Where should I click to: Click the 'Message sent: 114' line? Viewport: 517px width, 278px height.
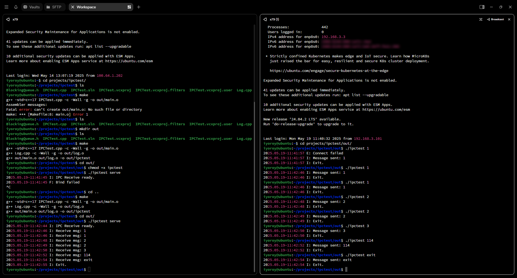click(306, 245)
